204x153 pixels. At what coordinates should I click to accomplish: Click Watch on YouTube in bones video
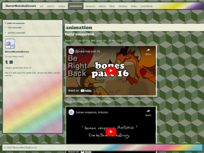pyautogui.click(x=80, y=91)
